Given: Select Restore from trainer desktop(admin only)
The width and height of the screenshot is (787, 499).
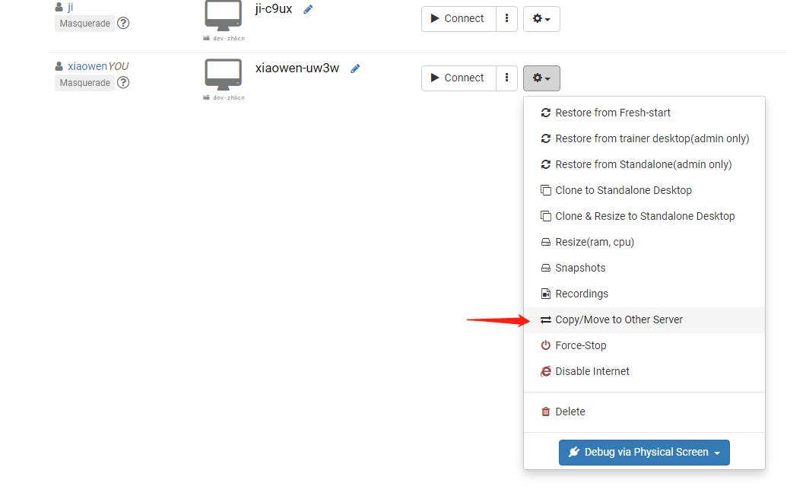Looking at the screenshot, I should [x=644, y=138].
